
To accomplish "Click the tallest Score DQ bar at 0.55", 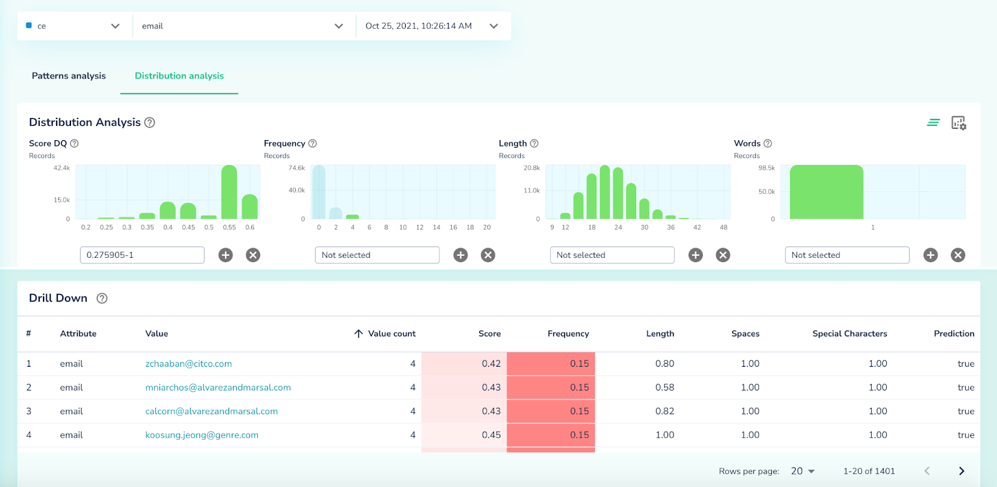I will [x=229, y=192].
